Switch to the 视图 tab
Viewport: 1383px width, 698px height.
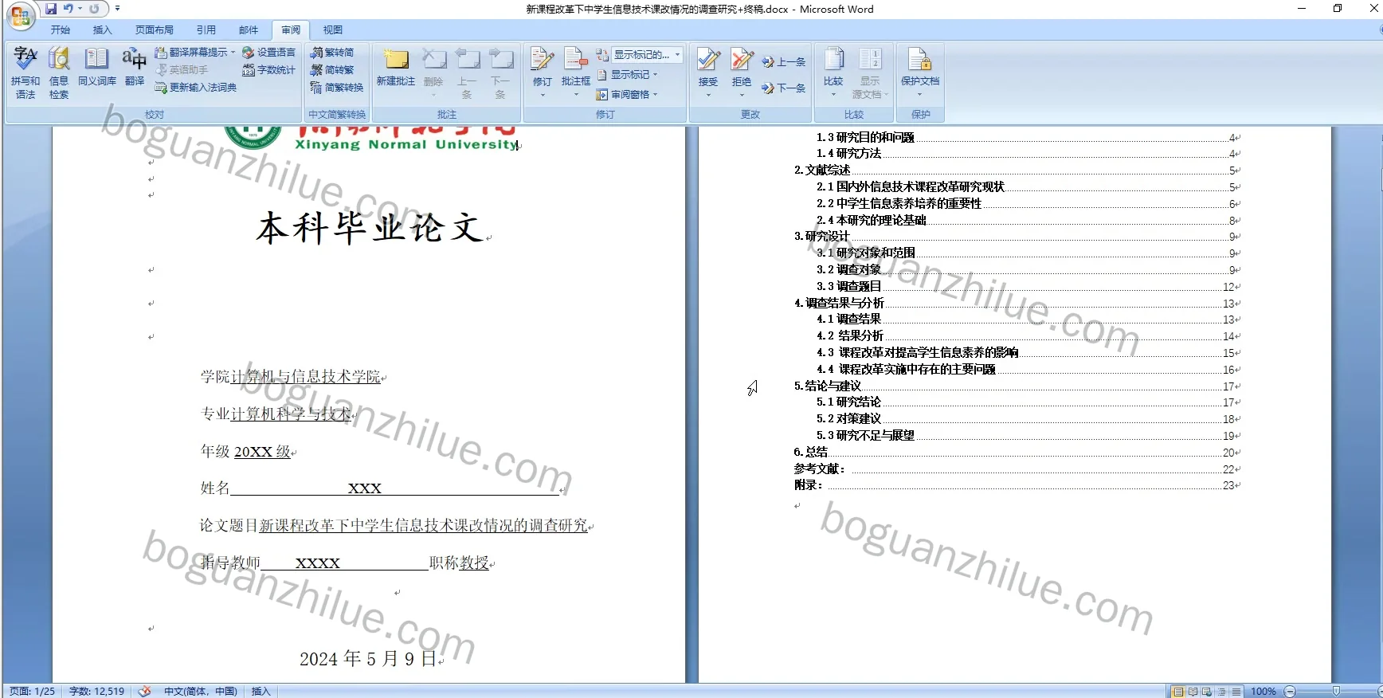pyautogui.click(x=333, y=30)
